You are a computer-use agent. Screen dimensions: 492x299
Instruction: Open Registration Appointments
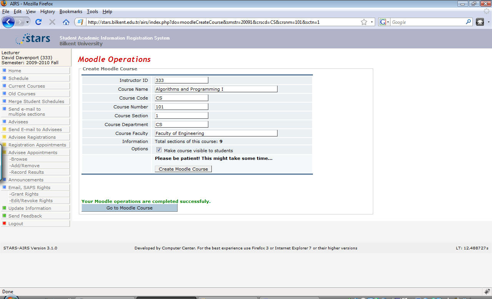pos(36,145)
